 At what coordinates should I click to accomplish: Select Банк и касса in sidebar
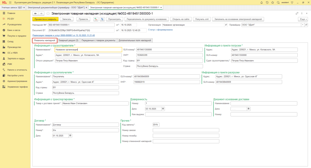[14, 30]
